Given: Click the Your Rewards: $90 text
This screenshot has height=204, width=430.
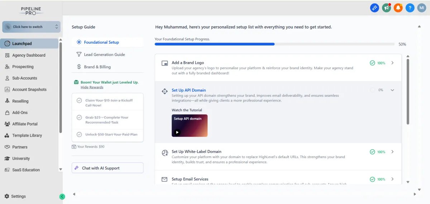Looking at the screenshot, I should point(91,146).
